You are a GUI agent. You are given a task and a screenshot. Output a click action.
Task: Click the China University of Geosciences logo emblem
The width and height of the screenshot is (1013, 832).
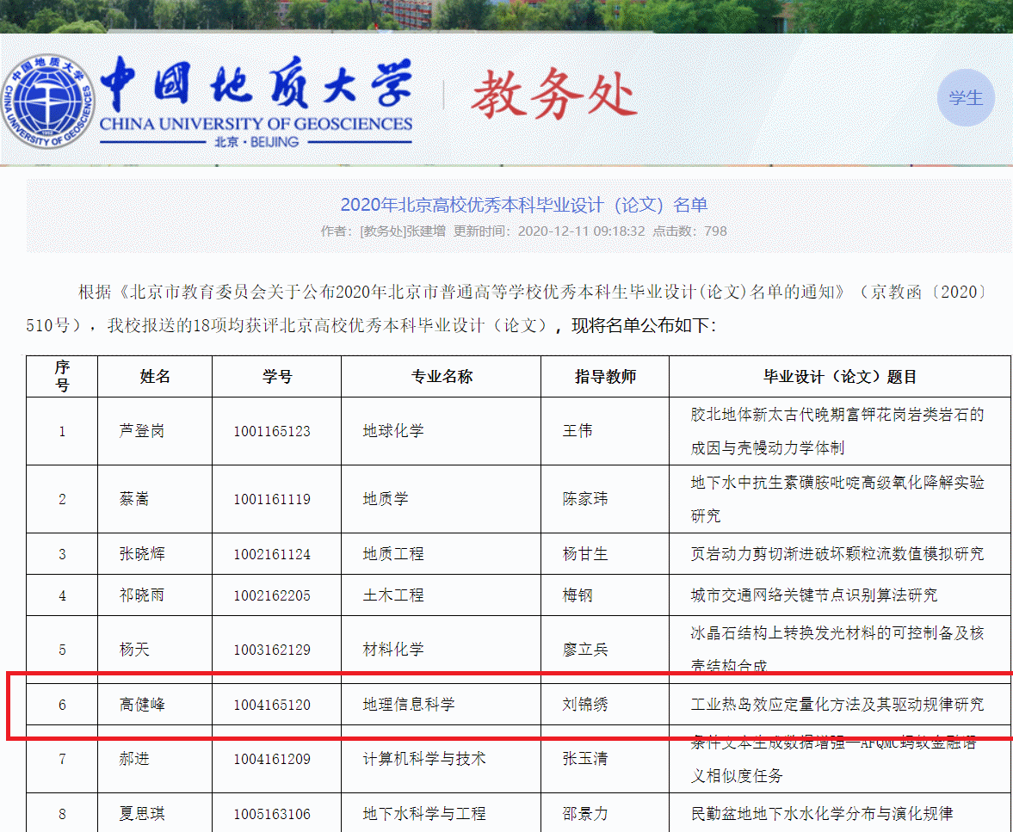[x=47, y=102]
